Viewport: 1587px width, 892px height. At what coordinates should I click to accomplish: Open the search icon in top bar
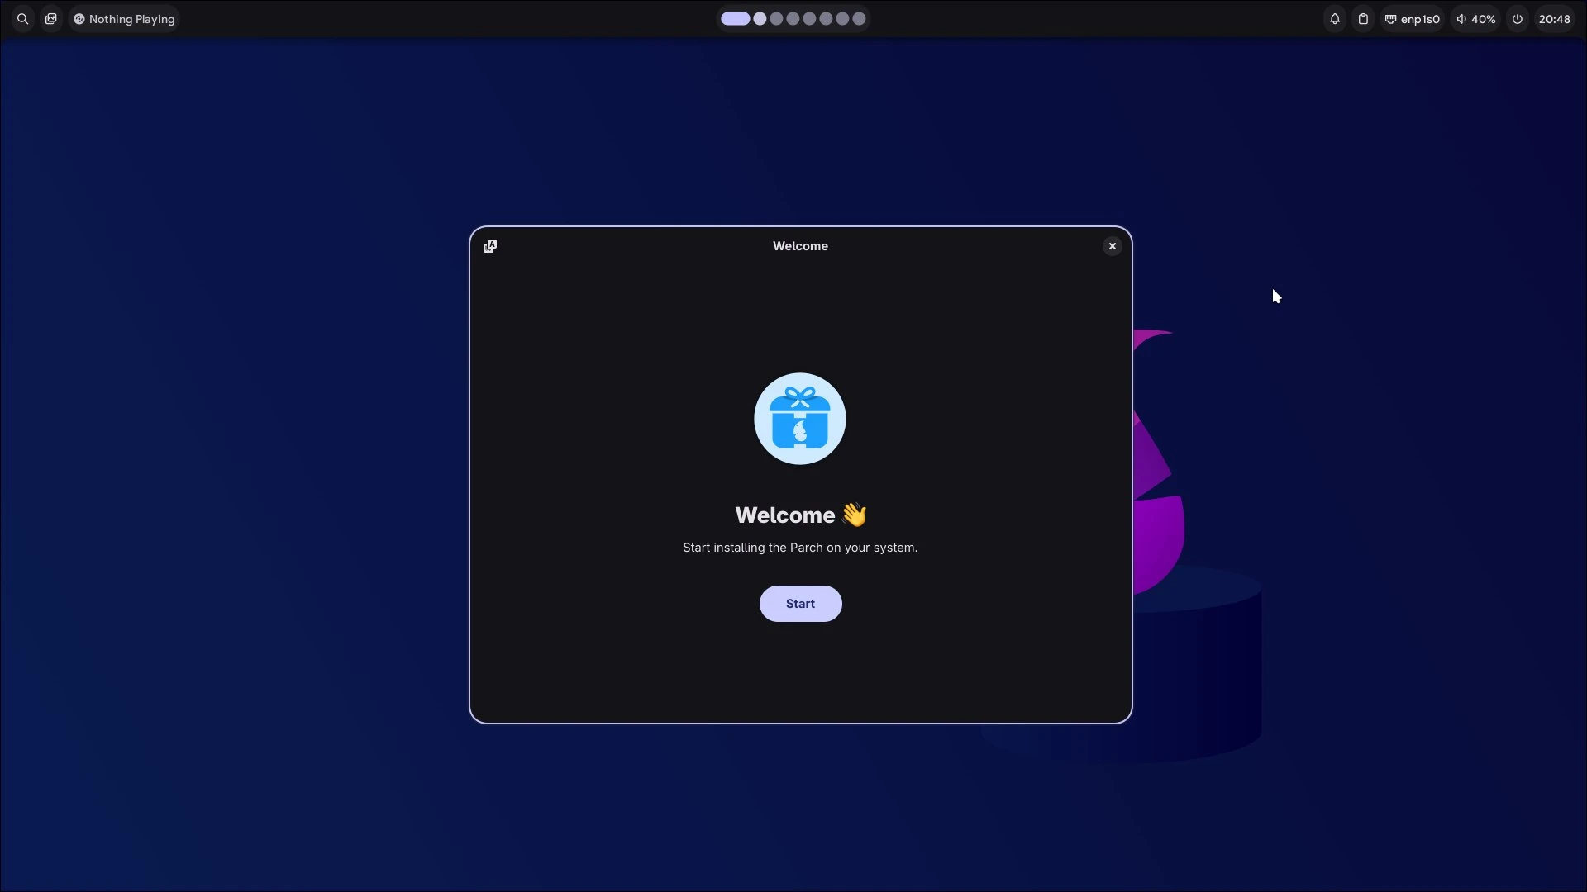[x=23, y=19]
